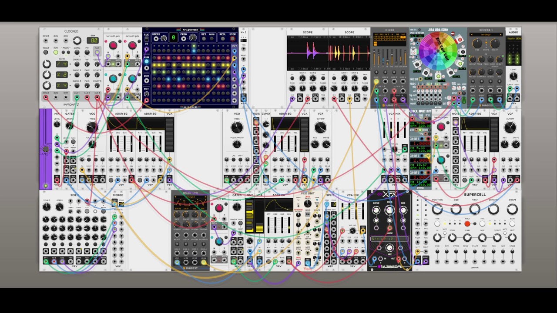Click the GAIN fader on Surge Mixer

click(405, 57)
